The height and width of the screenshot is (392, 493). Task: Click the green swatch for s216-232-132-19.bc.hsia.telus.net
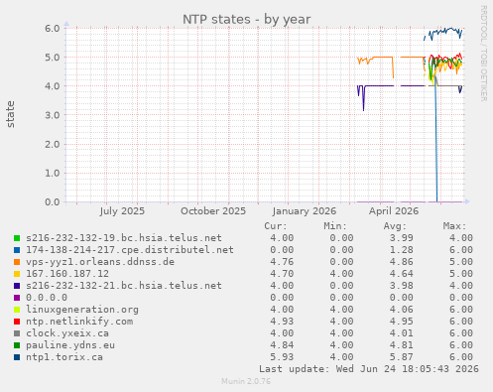coord(17,238)
